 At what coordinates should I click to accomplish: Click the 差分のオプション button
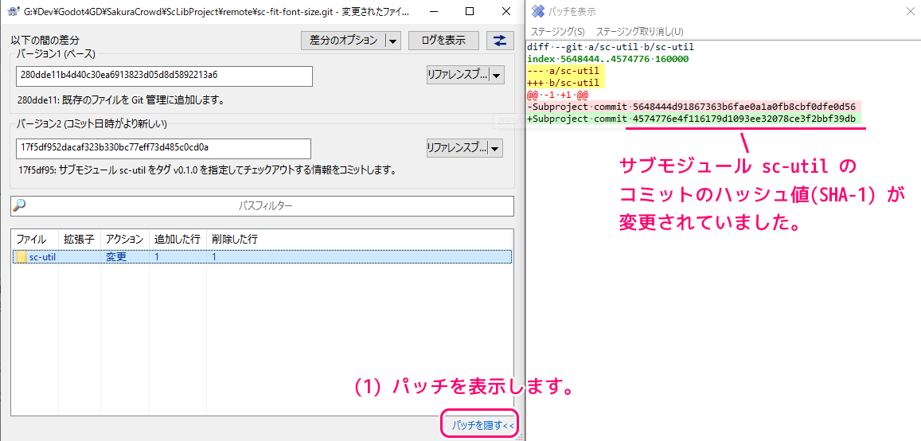343,41
